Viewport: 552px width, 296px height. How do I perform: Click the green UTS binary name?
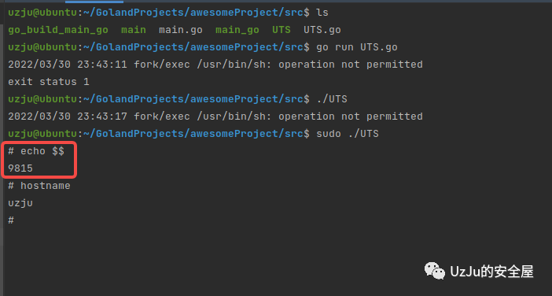282,30
